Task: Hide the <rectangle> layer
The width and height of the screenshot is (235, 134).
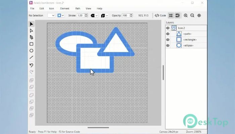Action: pyautogui.click(x=168, y=40)
